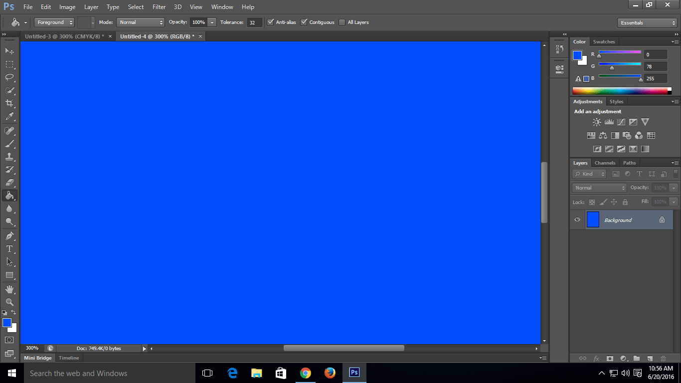Select the Horizontal Type tool
This screenshot has height=383, width=681.
pos(9,249)
